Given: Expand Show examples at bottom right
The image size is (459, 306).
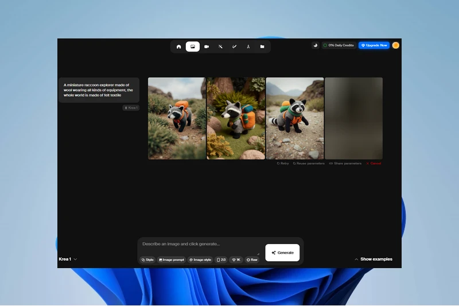Looking at the screenshot, I should (x=374, y=259).
